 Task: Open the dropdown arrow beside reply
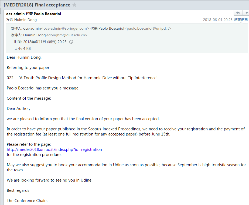point(246,13)
